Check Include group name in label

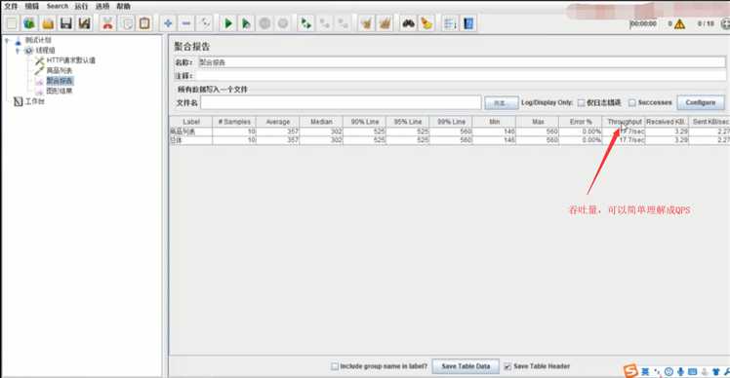coord(335,366)
